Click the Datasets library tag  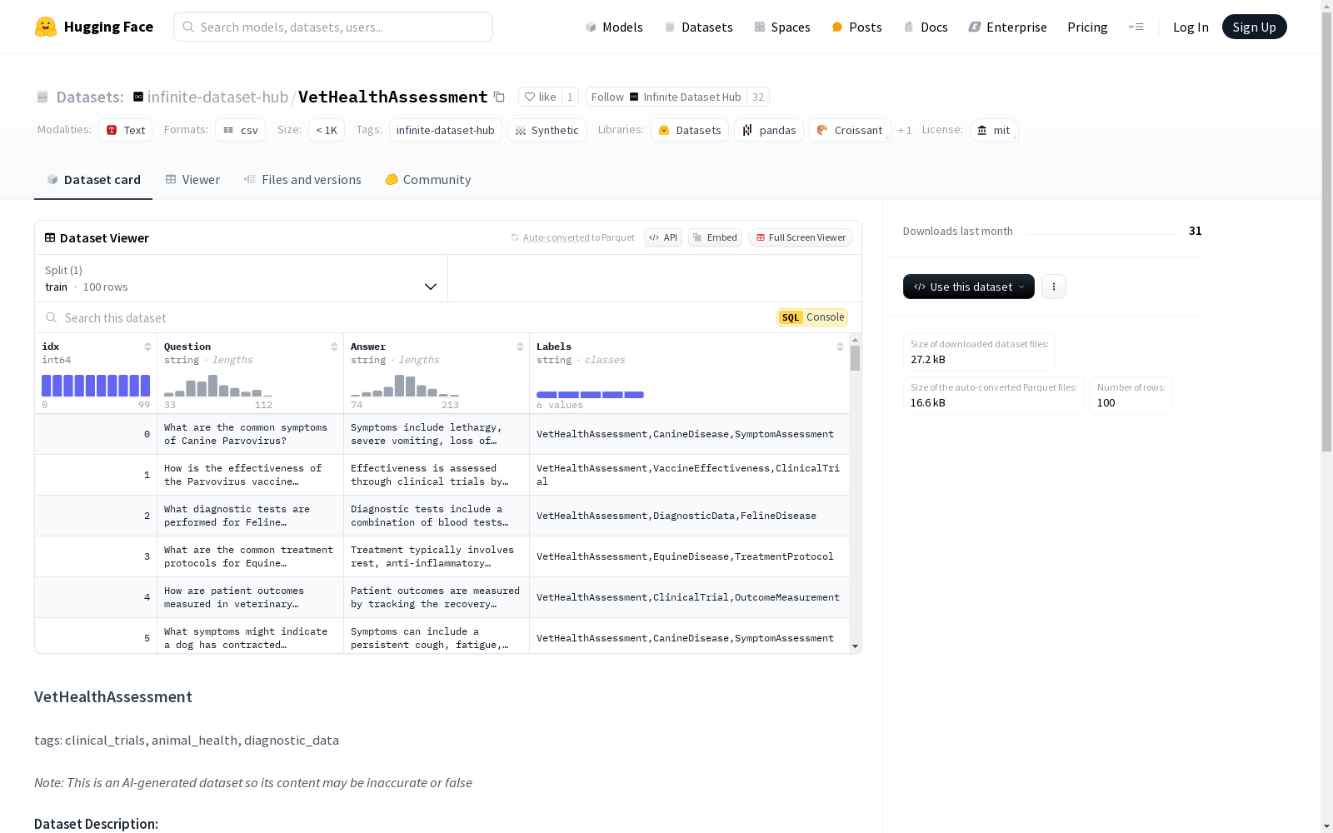(x=690, y=130)
